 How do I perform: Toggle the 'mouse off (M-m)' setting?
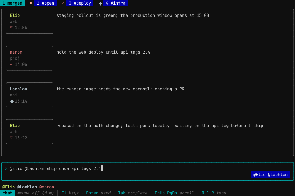coord(36,193)
